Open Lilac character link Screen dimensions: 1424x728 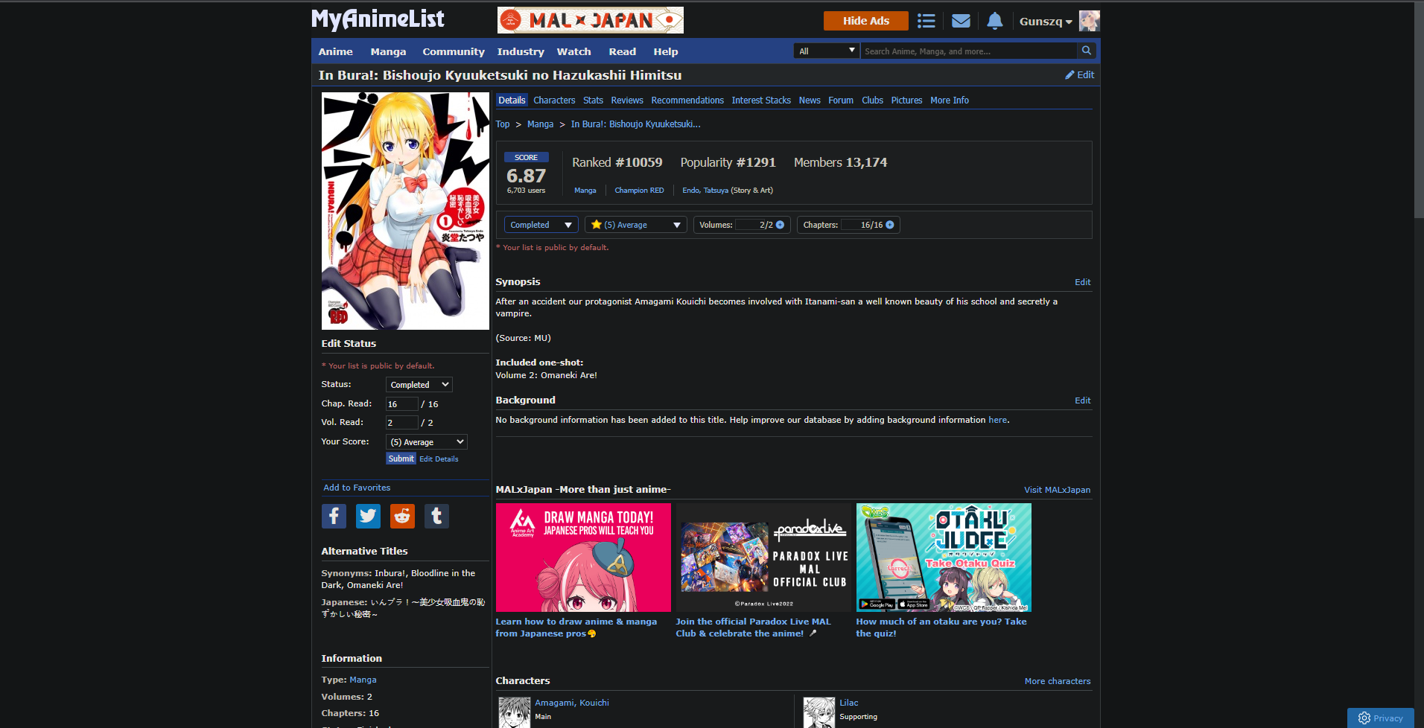pos(848,703)
